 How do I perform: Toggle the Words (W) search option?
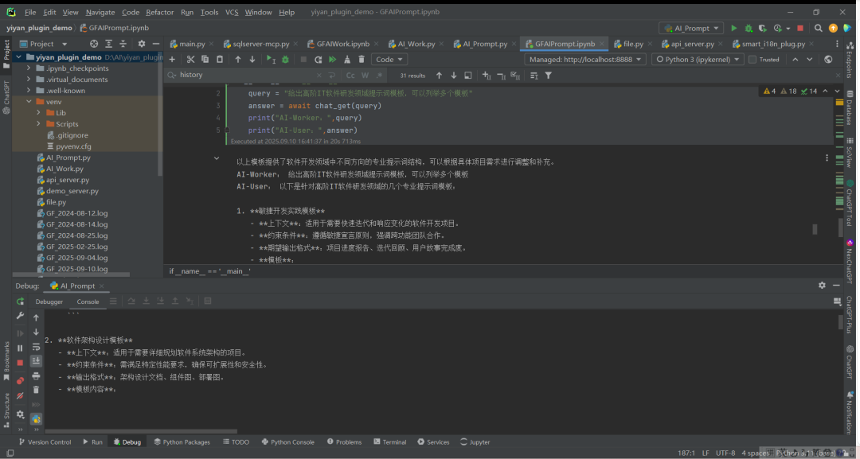point(365,76)
